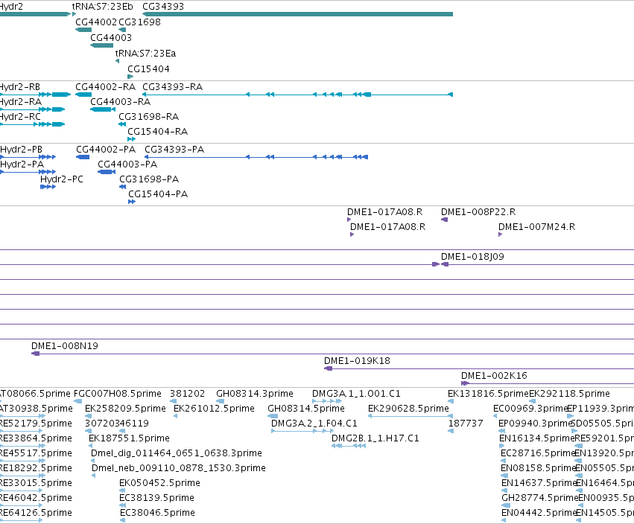634x524 pixels.
Task: Select the CG15404-RA transcript label
Action: click(158, 132)
